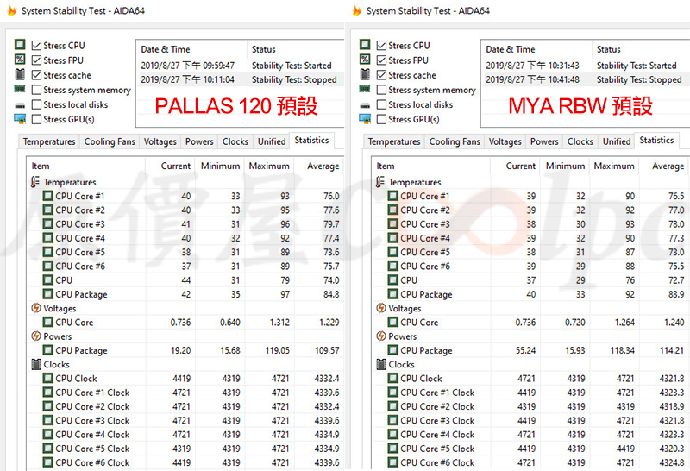Open the Powers tab in right window
This screenshot has height=471, width=690.
tap(544, 141)
